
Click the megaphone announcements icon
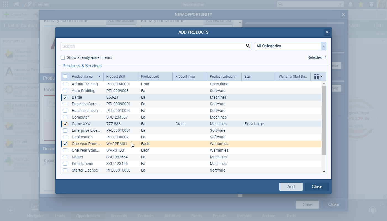tap(16, 4)
